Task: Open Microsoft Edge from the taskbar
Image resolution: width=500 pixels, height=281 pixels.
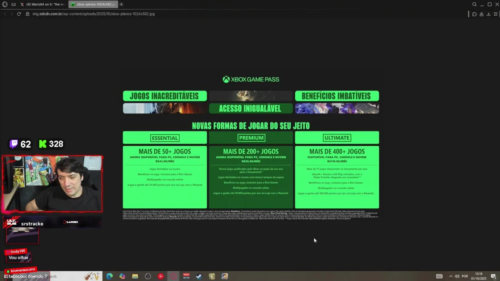Action: 109,276
